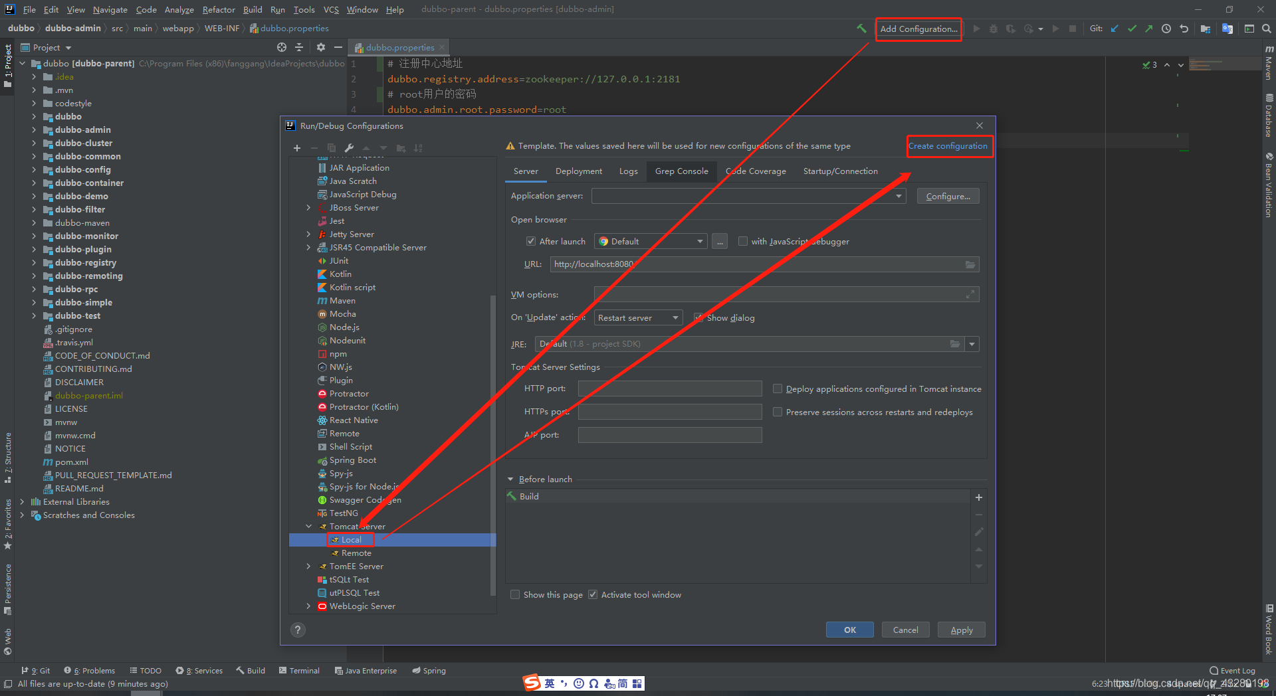This screenshot has height=696, width=1276.
Task: Toggle Show this page checkbox
Action: coord(515,595)
